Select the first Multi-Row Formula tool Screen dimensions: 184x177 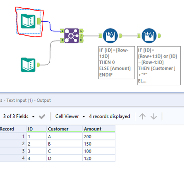coord(110,35)
